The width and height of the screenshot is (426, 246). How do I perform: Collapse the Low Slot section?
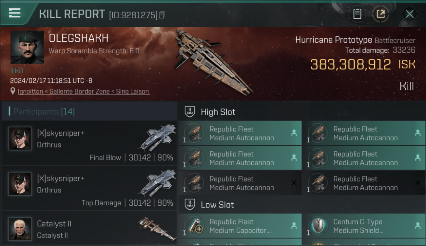(190, 205)
